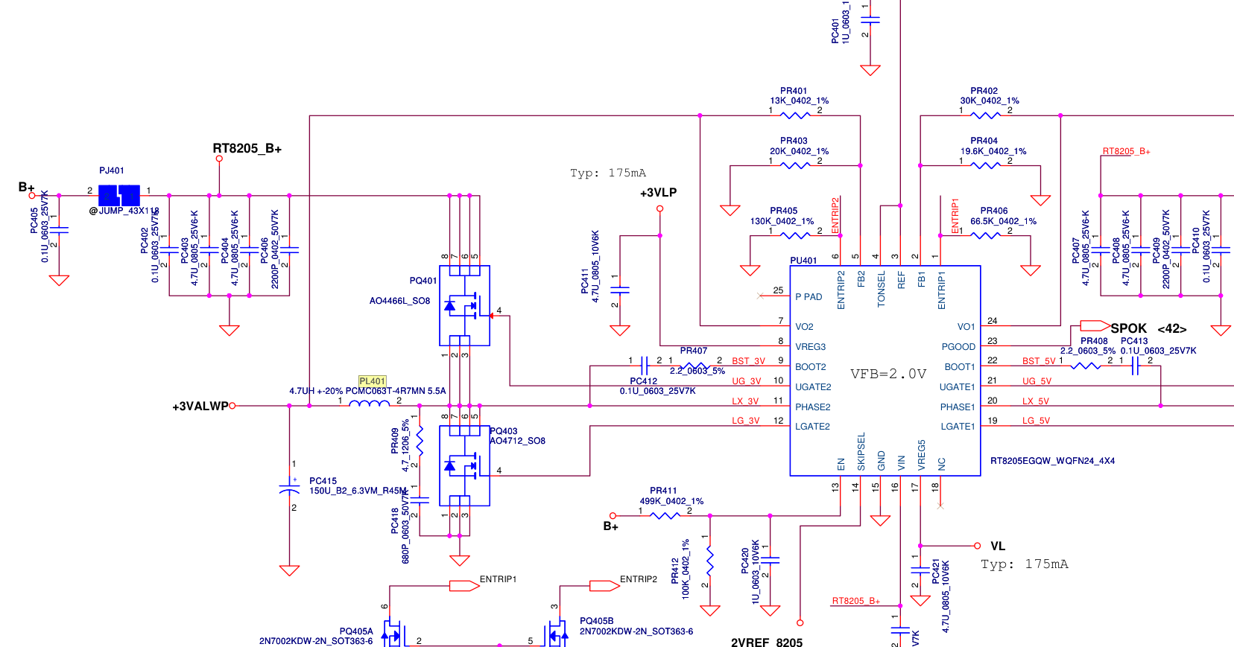Select the PR406 66.5K resistor symbol
The image size is (1234, 647).
[x=985, y=235]
